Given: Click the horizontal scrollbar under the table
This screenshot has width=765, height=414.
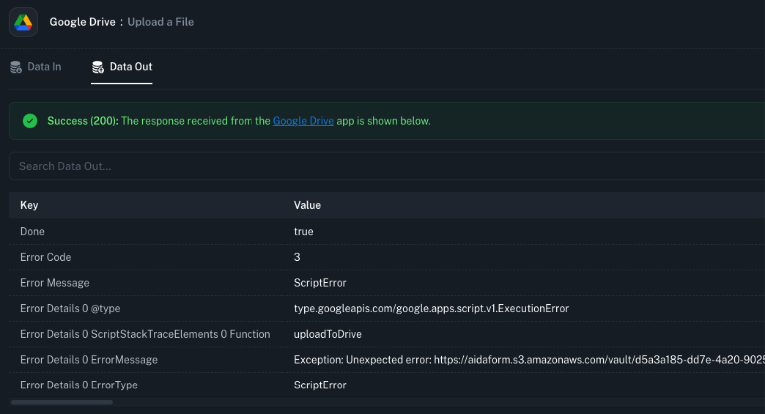Looking at the screenshot, I should click(62, 402).
